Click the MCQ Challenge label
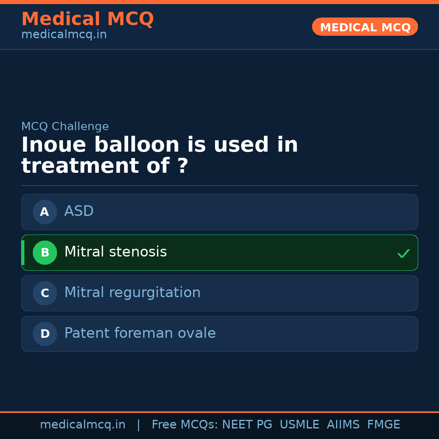Screen dimensions: 439x439 65,126
